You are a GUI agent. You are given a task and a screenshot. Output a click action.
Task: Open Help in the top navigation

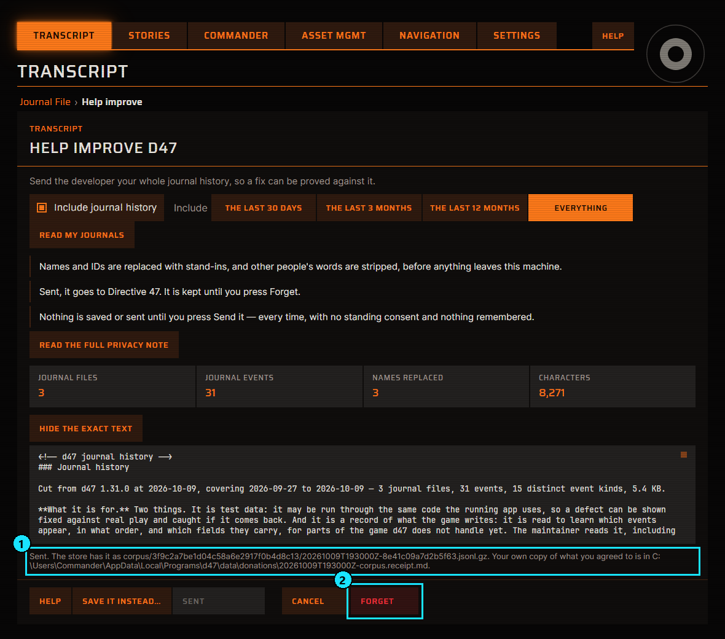click(x=613, y=36)
